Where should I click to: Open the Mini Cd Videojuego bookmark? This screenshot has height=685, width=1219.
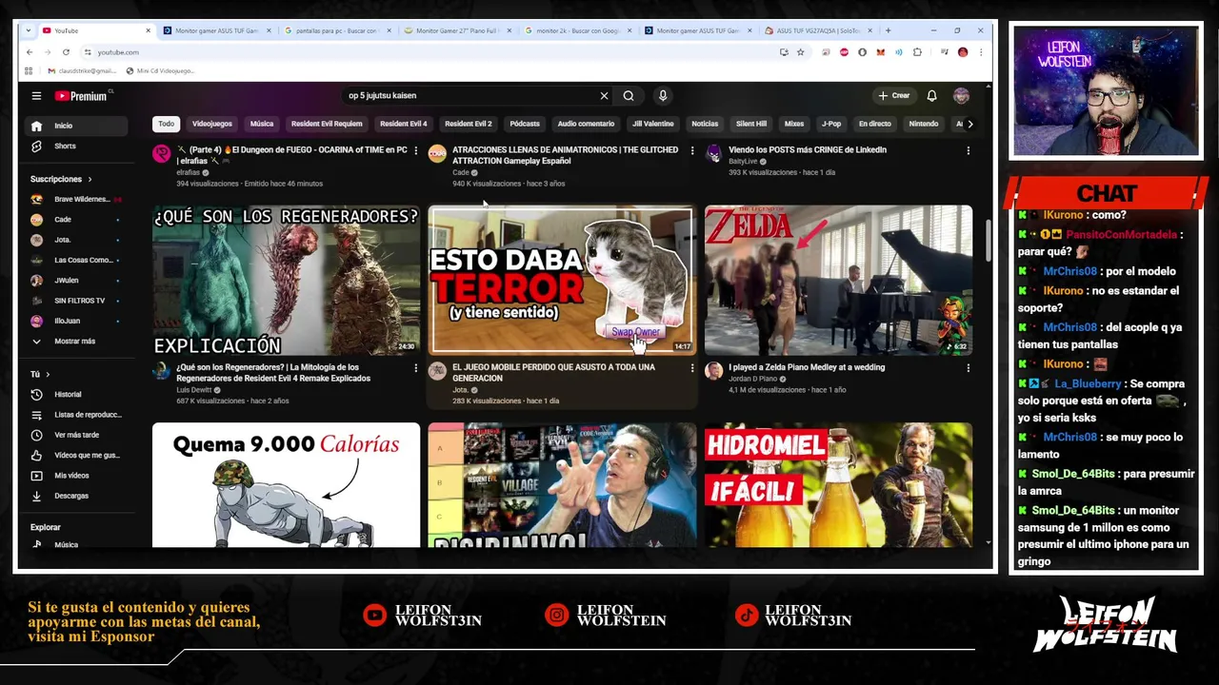click(160, 70)
